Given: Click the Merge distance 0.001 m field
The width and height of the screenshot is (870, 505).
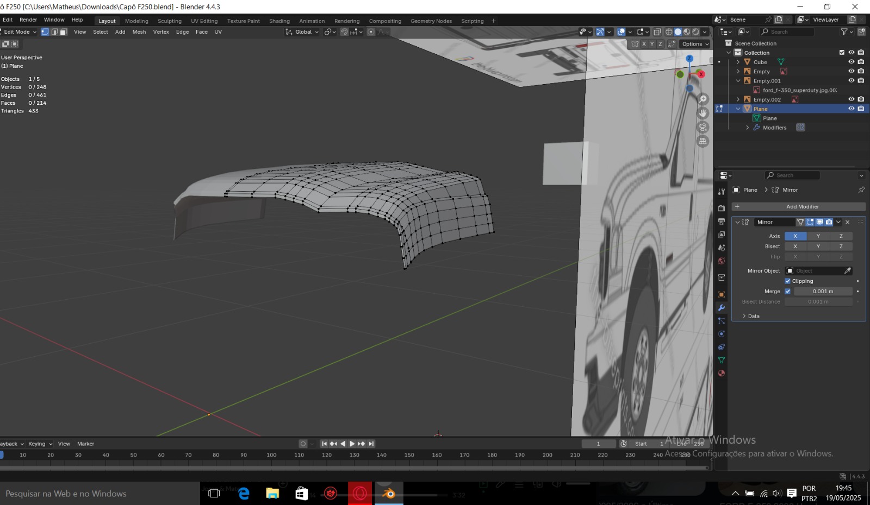Looking at the screenshot, I should (x=823, y=292).
